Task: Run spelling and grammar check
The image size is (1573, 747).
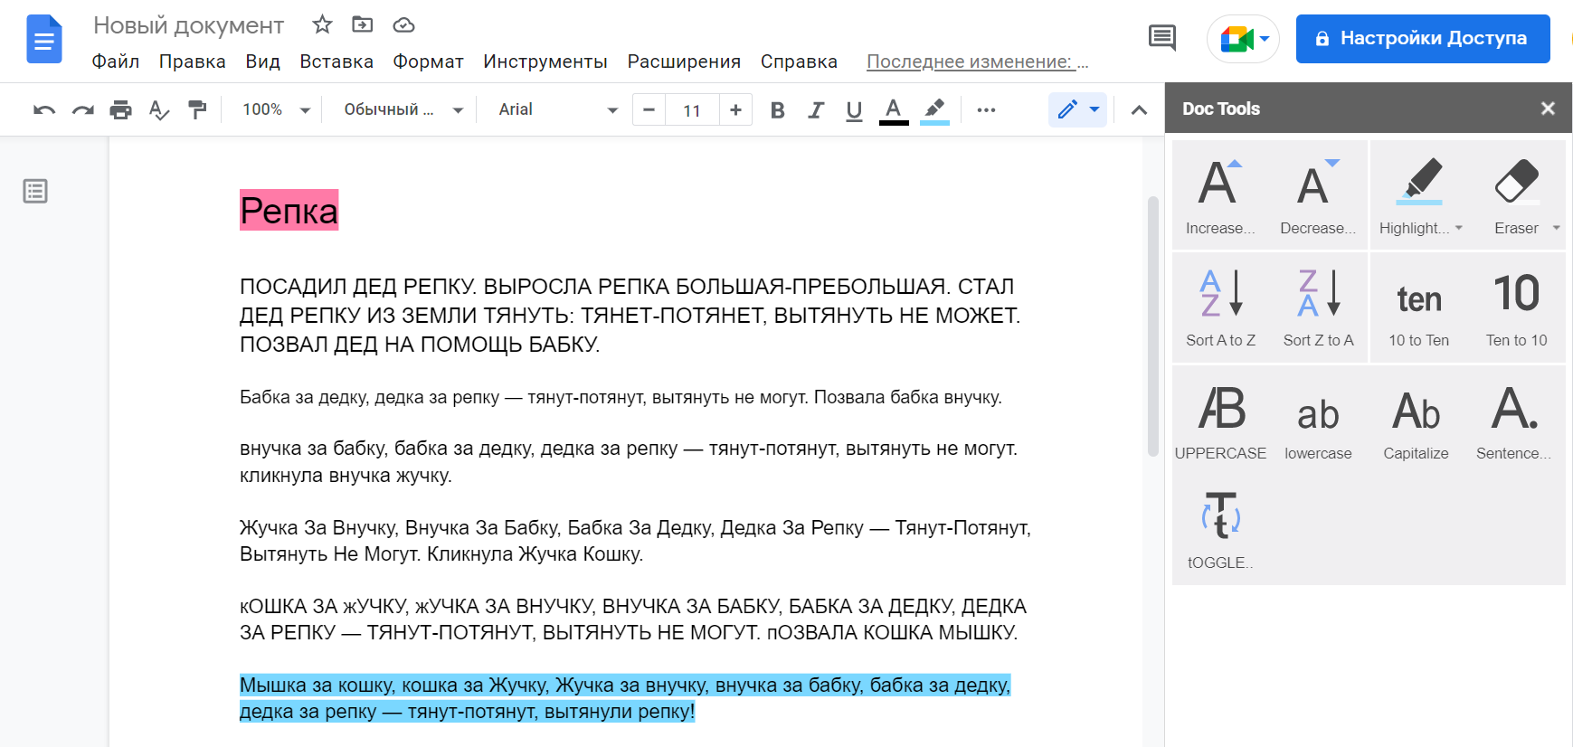Action: (159, 110)
